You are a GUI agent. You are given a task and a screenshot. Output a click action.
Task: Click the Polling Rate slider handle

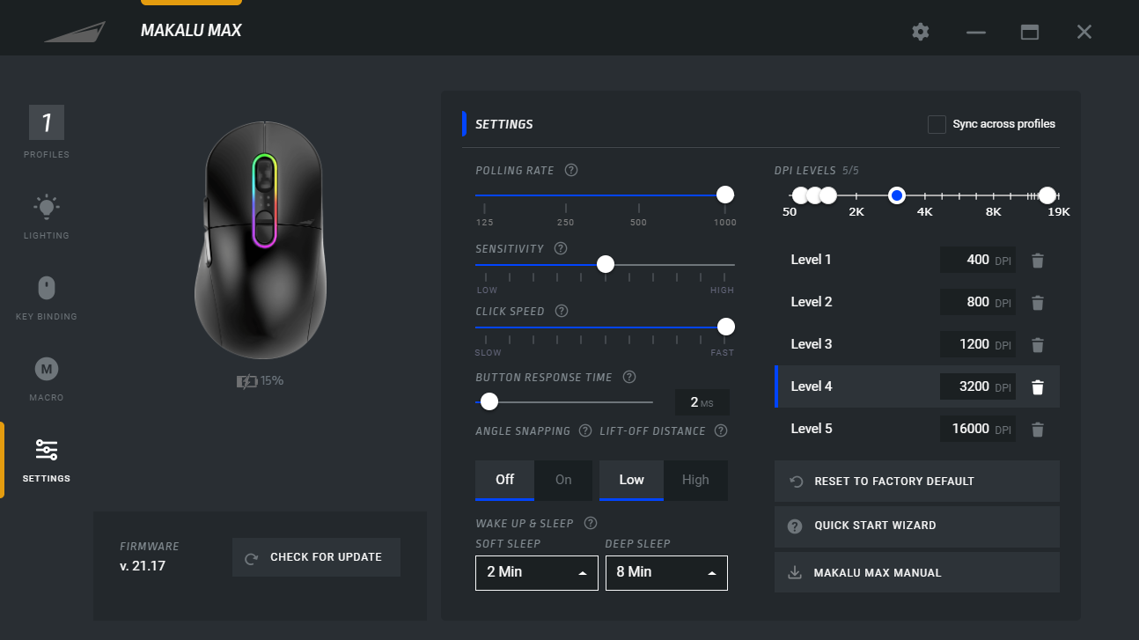click(725, 195)
